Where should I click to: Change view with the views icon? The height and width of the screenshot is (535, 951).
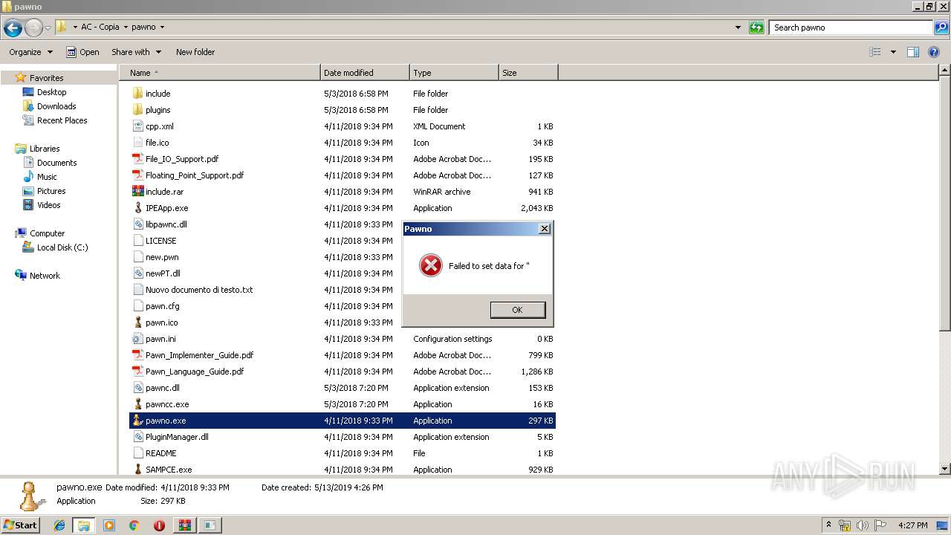(x=875, y=52)
